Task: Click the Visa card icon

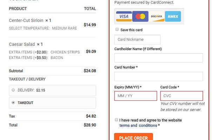Action: [124, 16]
